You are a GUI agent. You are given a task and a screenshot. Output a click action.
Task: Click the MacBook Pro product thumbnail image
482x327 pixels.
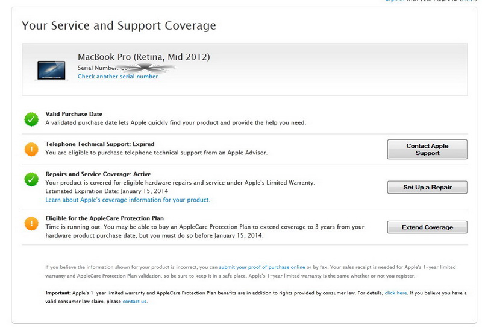tap(51, 70)
